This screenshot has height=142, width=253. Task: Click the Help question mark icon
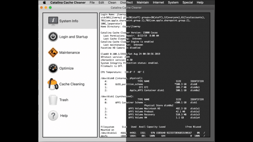[53, 115]
